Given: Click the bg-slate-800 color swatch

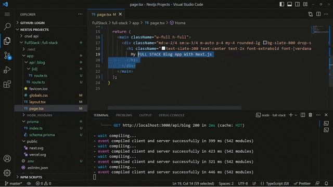Looking at the screenshot, I should point(265,43).
